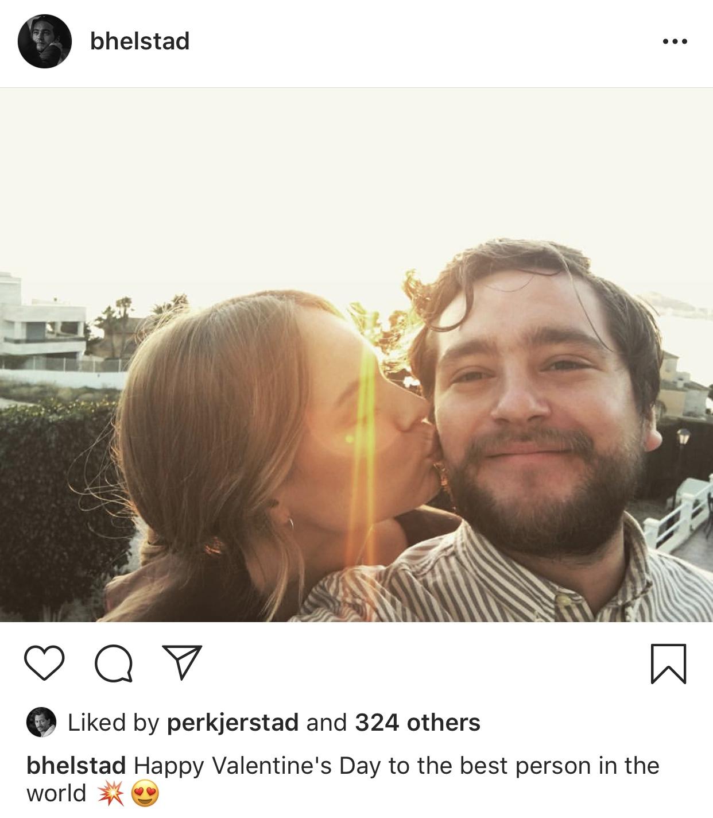Viewport: 713px width, 818px height.
Task: Click the word "world" in the caption
Action: pos(56,794)
